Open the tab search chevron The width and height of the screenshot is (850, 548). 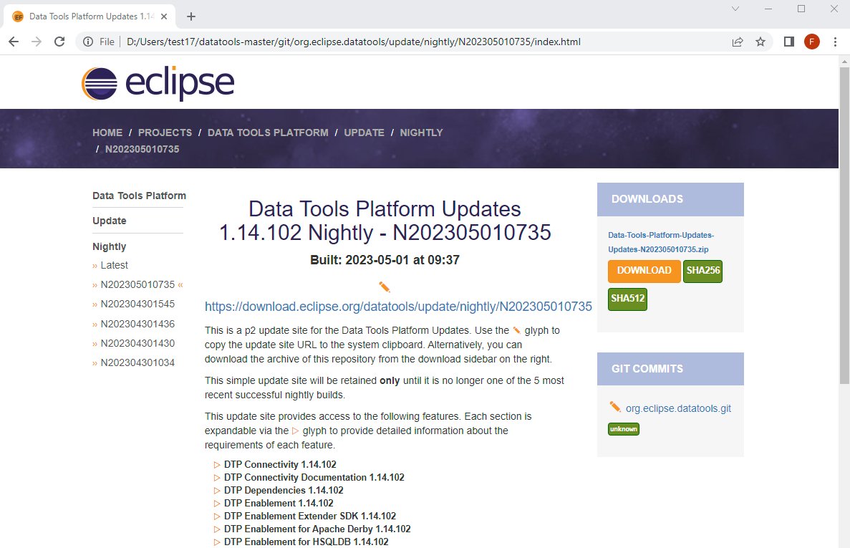coord(735,9)
